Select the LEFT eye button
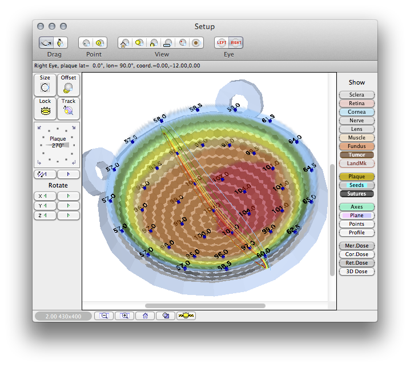The height and width of the screenshot is (367, 410). 222,42
